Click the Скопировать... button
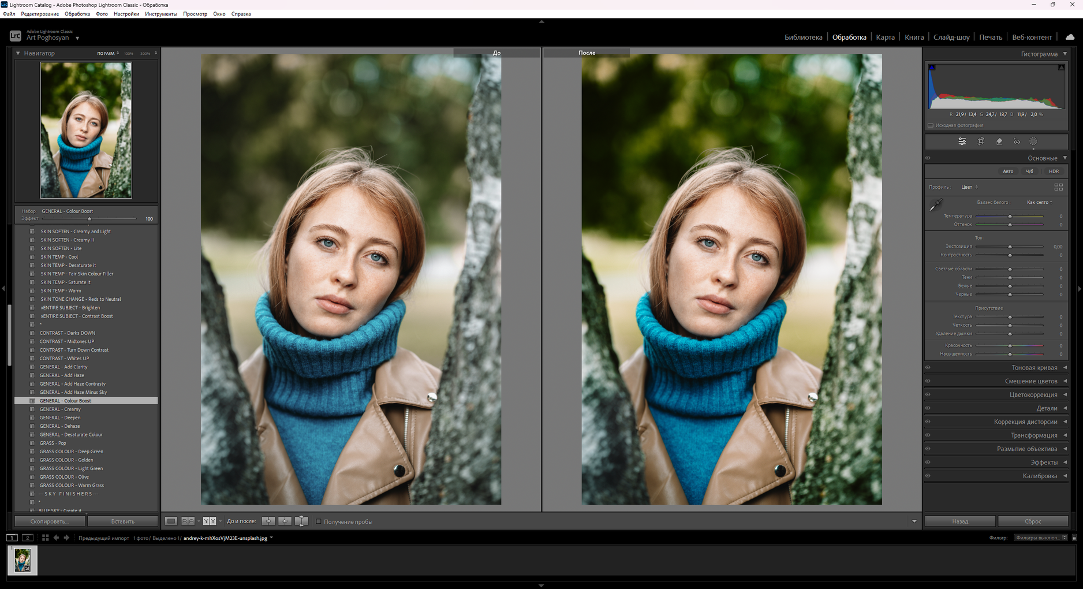The width and height of the screenshot is (1083, 589). (49, 521)
